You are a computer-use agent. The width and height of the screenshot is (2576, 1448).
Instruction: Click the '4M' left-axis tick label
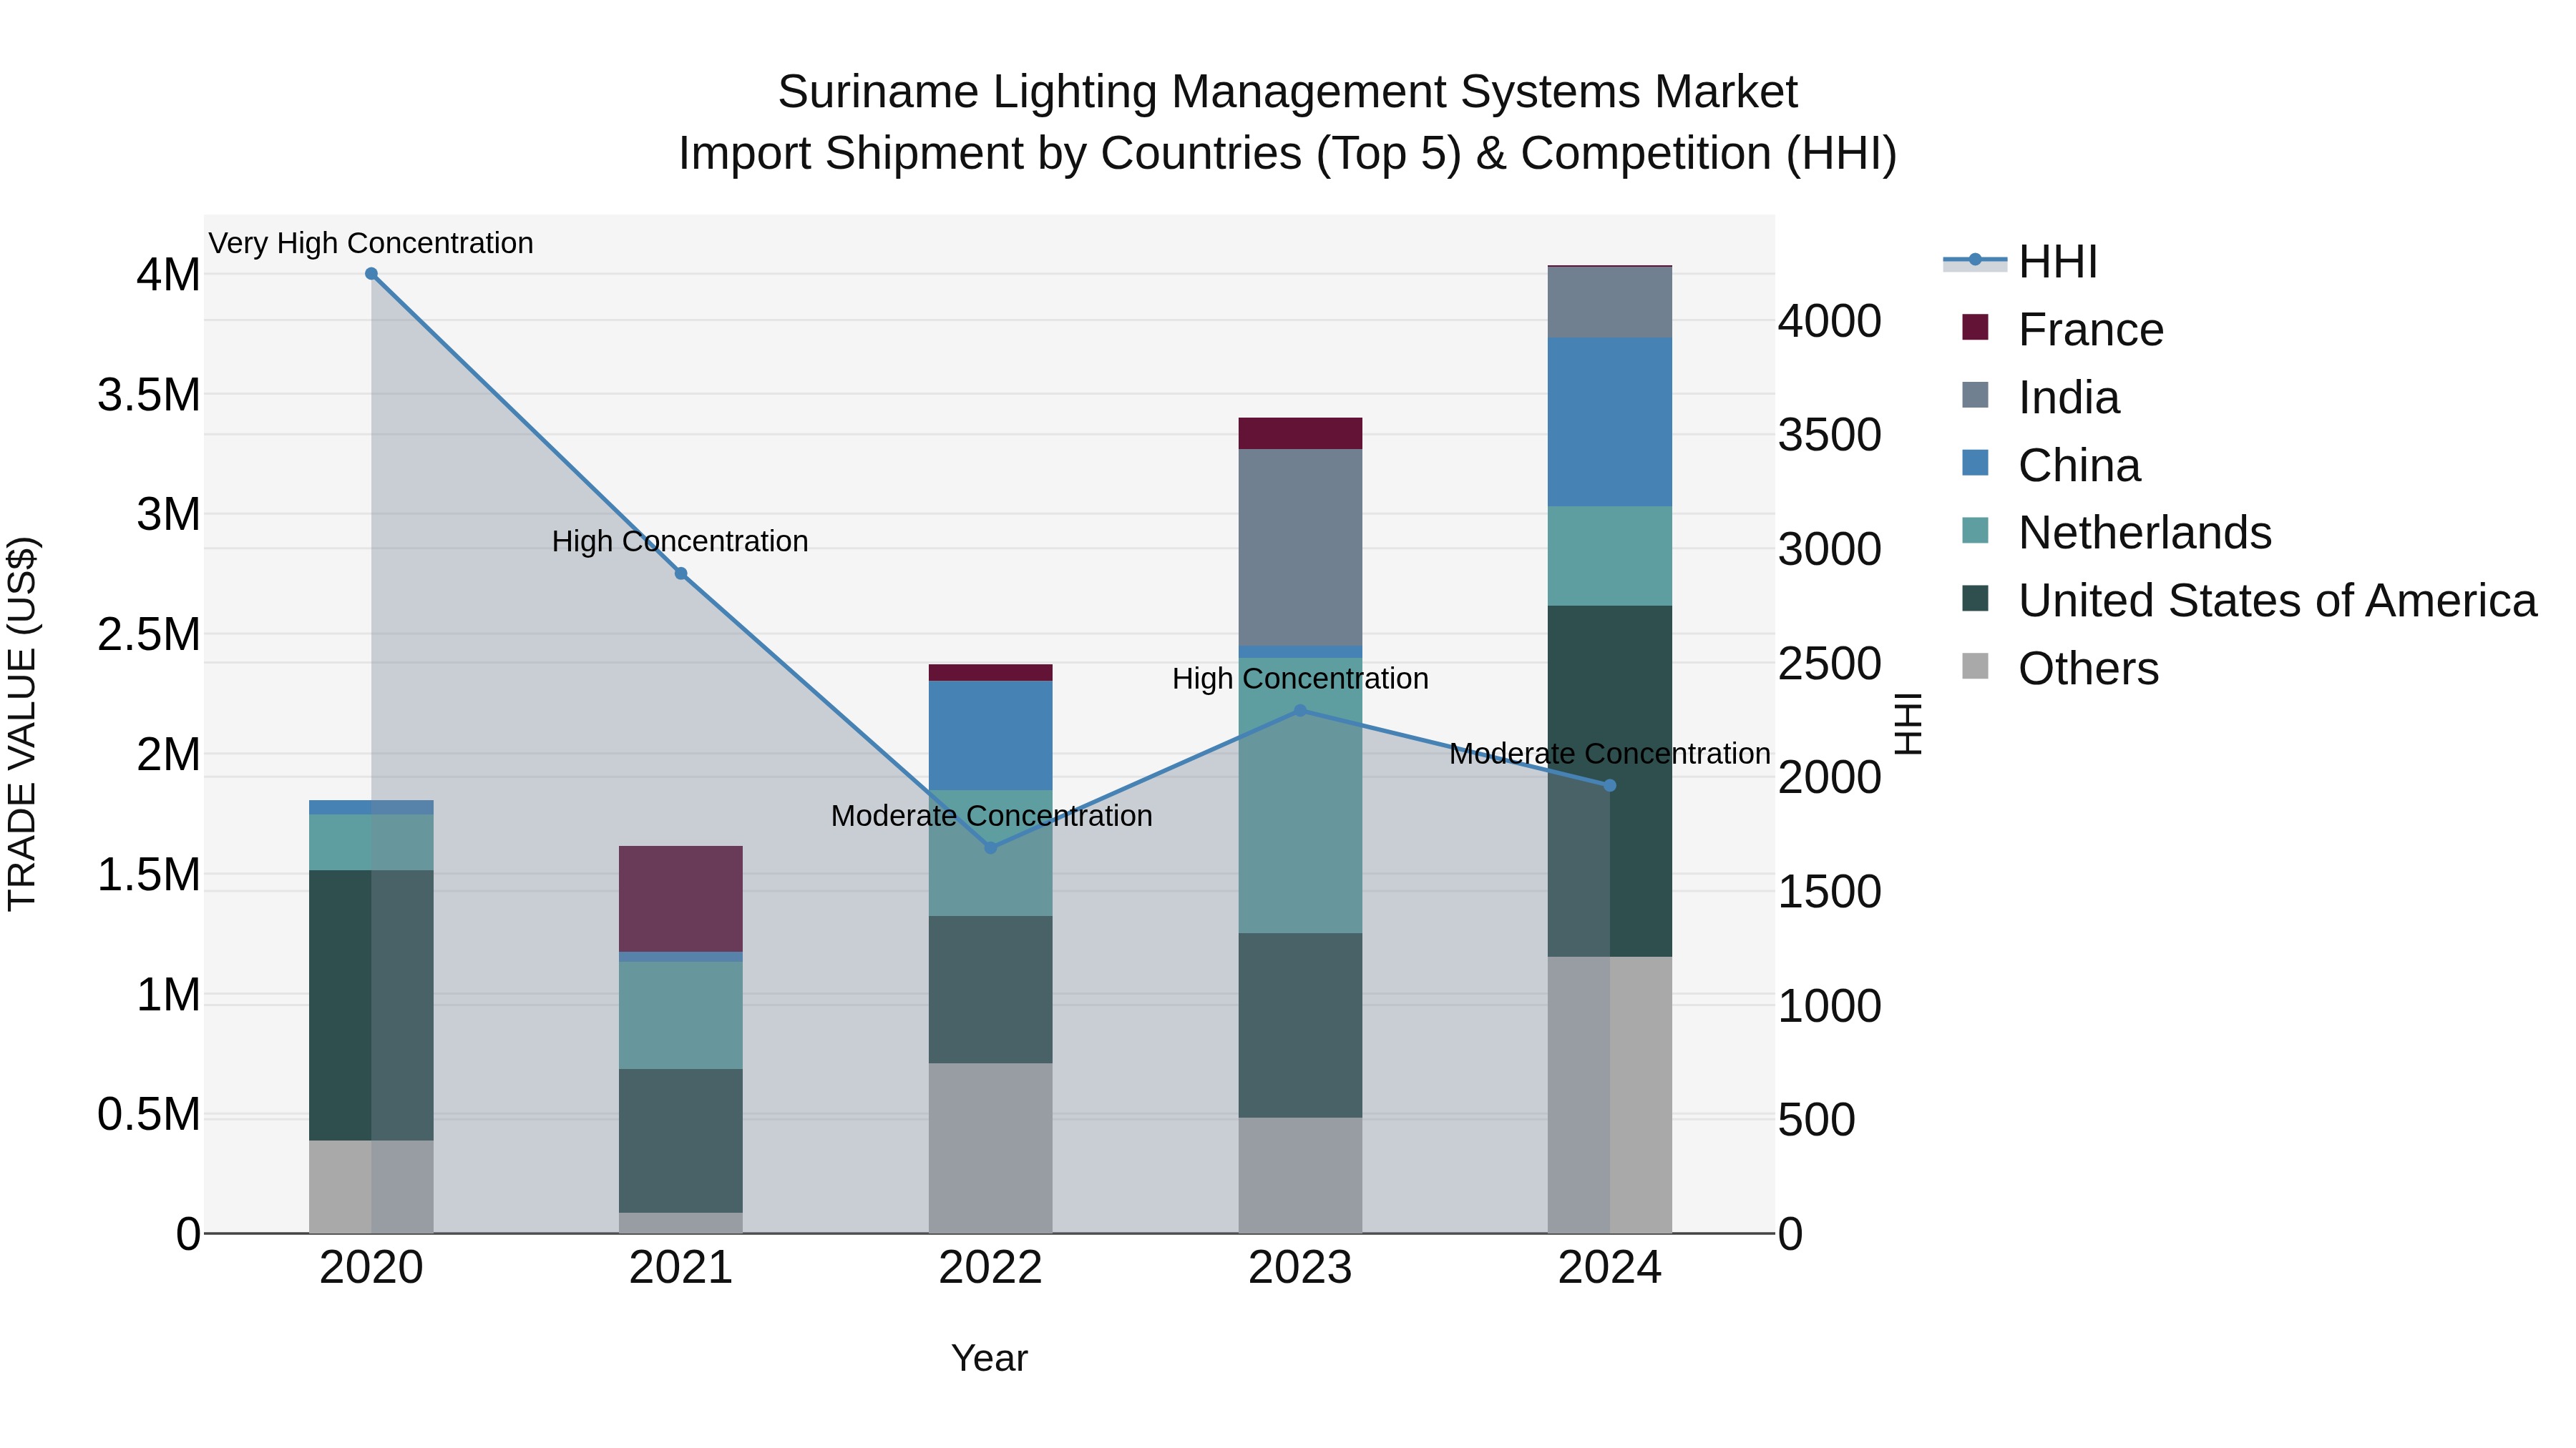tap(169, 275)
